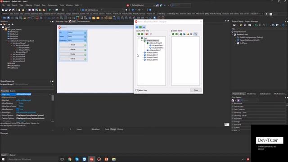Click the Close button in Designer dialog

[x=196, y=90]
